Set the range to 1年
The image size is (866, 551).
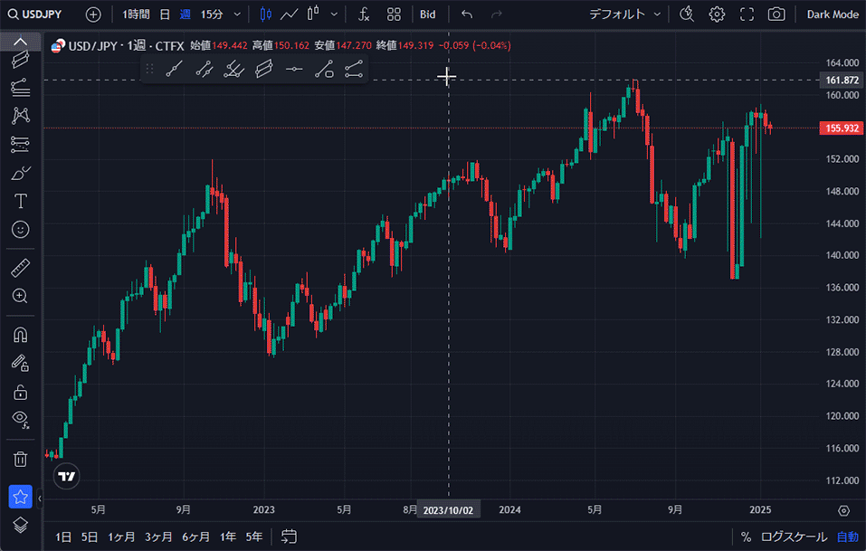point(228,537)
